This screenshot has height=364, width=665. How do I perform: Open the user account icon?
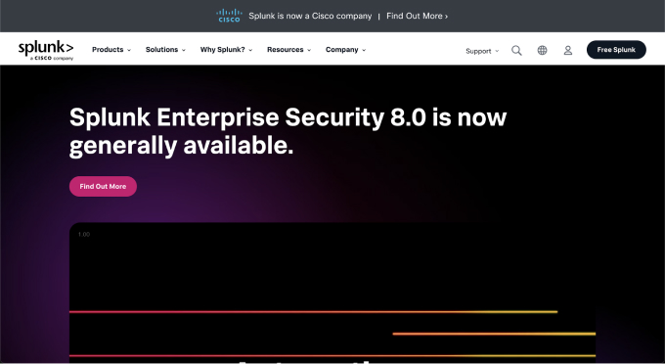click(x=568, y=51)
